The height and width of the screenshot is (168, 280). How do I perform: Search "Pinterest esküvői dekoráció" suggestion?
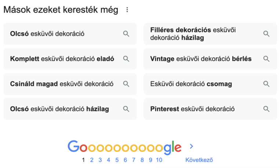point(192,109)
